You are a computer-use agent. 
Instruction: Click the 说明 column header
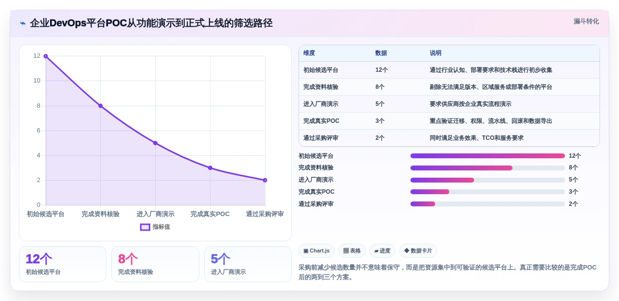(x=436, y=53)
